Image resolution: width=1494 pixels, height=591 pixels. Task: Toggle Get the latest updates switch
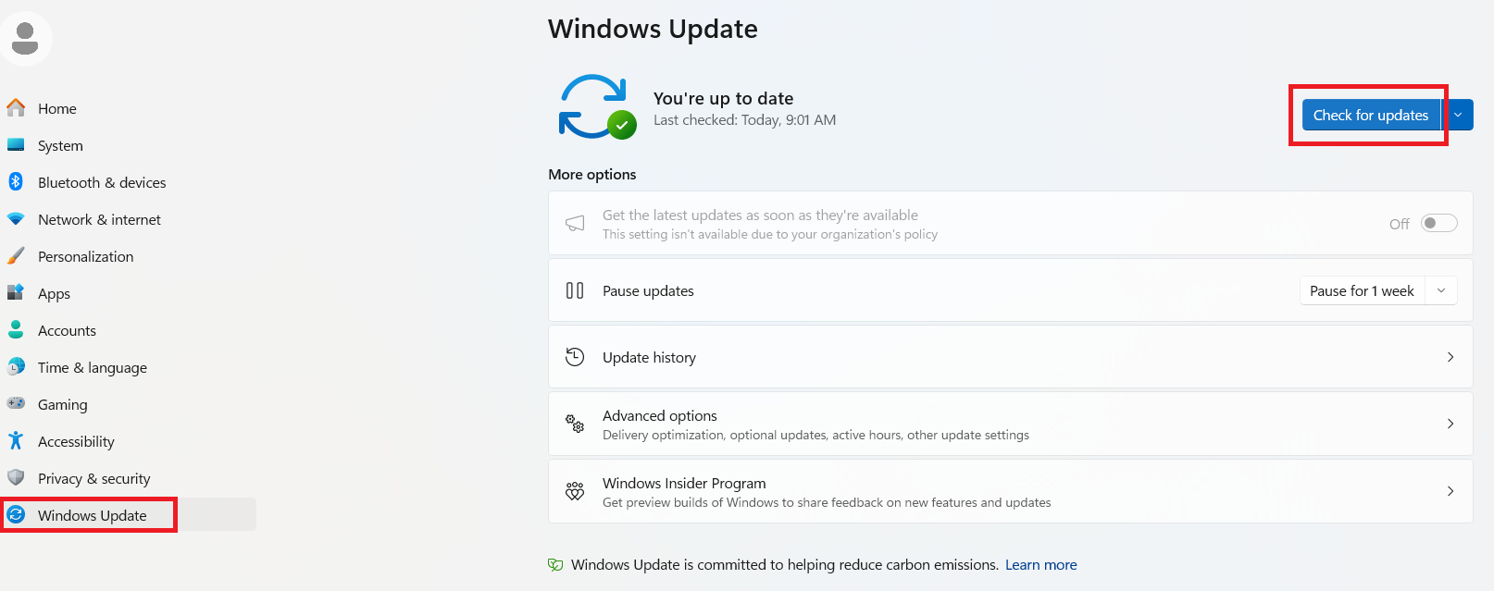(x=1439, y=223)
